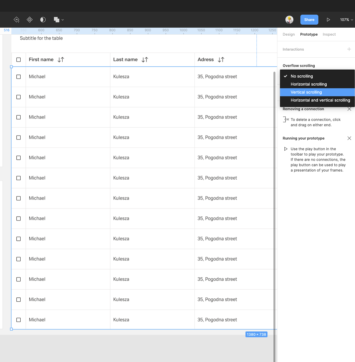
Task: Switch to the Inspect tab
Action: click(x=329, y=34)
